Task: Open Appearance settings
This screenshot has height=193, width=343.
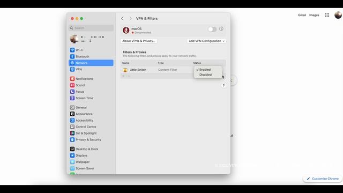Action: coord(91,114)
